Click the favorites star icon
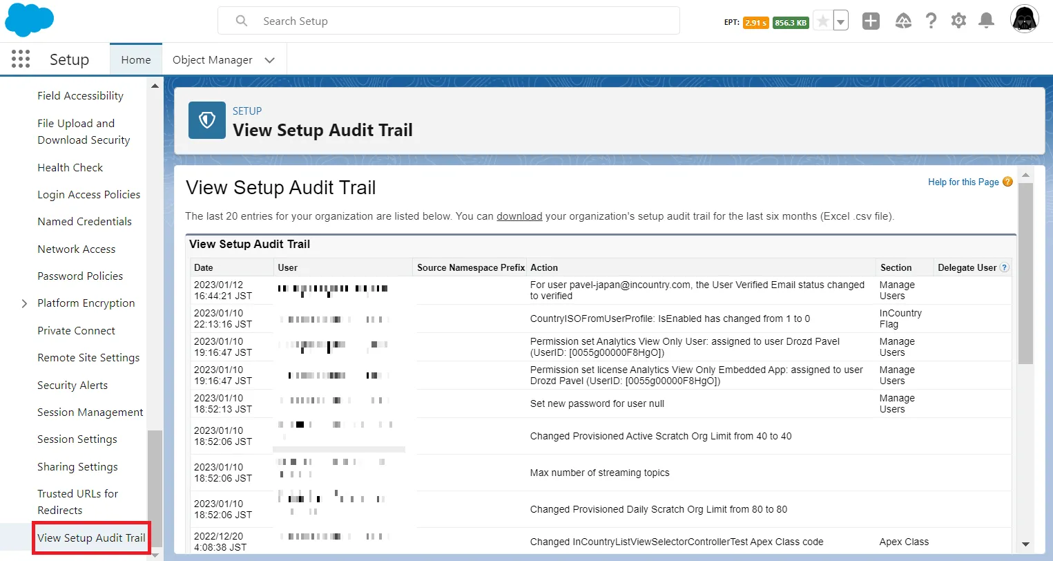Image resolution: width=1053 pixels, height=561 pixels. (822, 21)
